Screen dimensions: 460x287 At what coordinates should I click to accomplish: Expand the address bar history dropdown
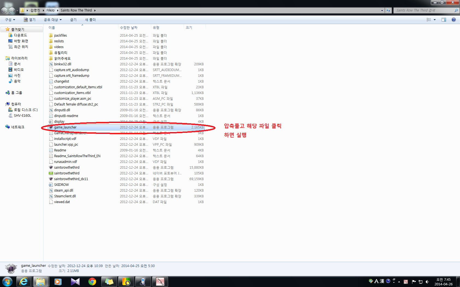coord(382,10)
